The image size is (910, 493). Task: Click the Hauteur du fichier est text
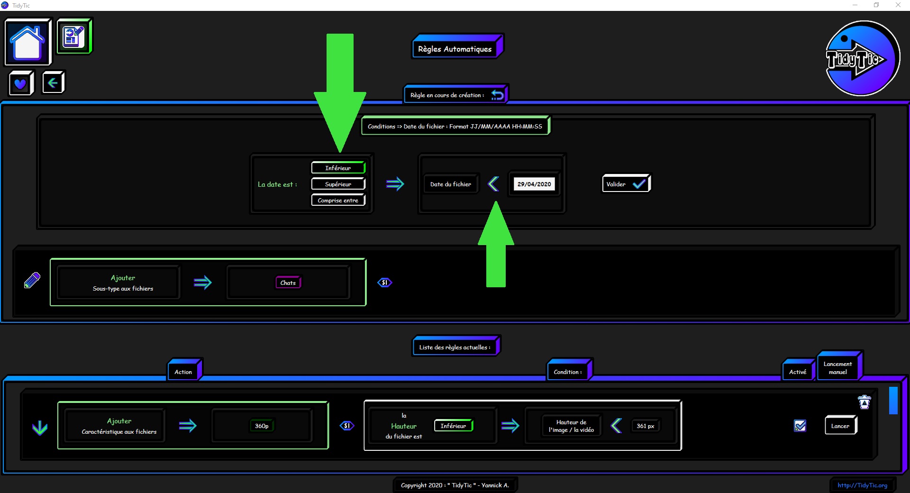tap(404, 426)
